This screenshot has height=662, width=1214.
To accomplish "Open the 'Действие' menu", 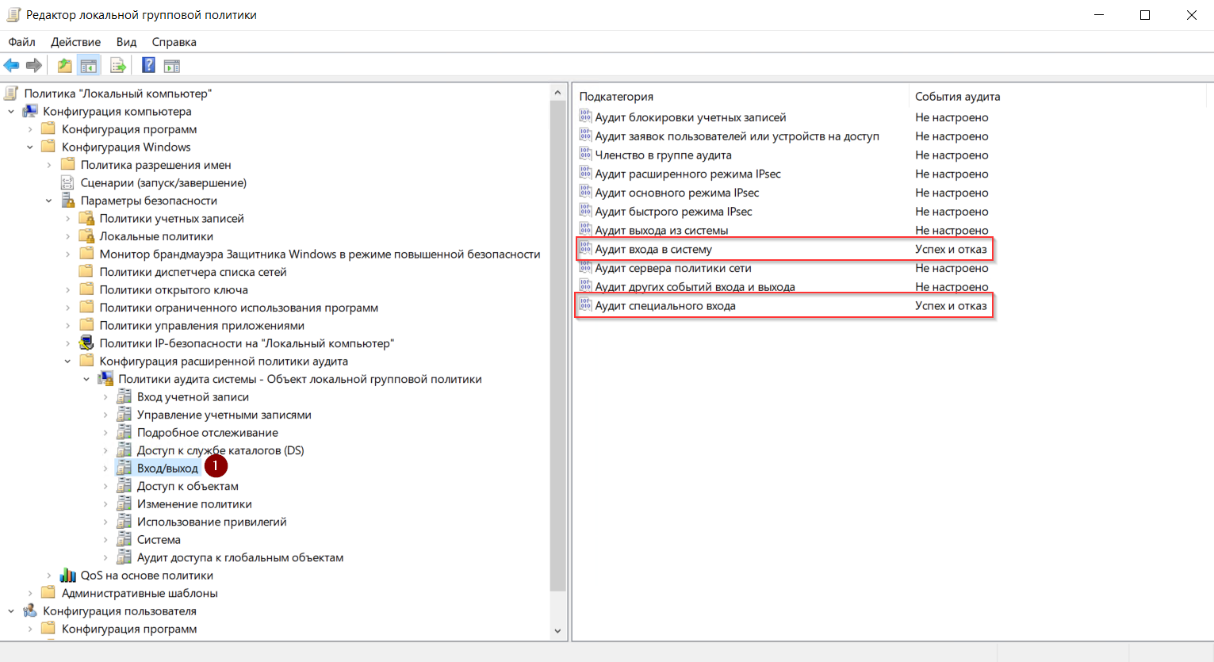I will [x=75, y=42].
